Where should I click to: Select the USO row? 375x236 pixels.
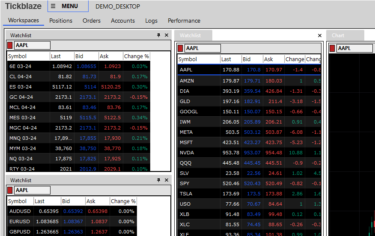click(249, 204)
